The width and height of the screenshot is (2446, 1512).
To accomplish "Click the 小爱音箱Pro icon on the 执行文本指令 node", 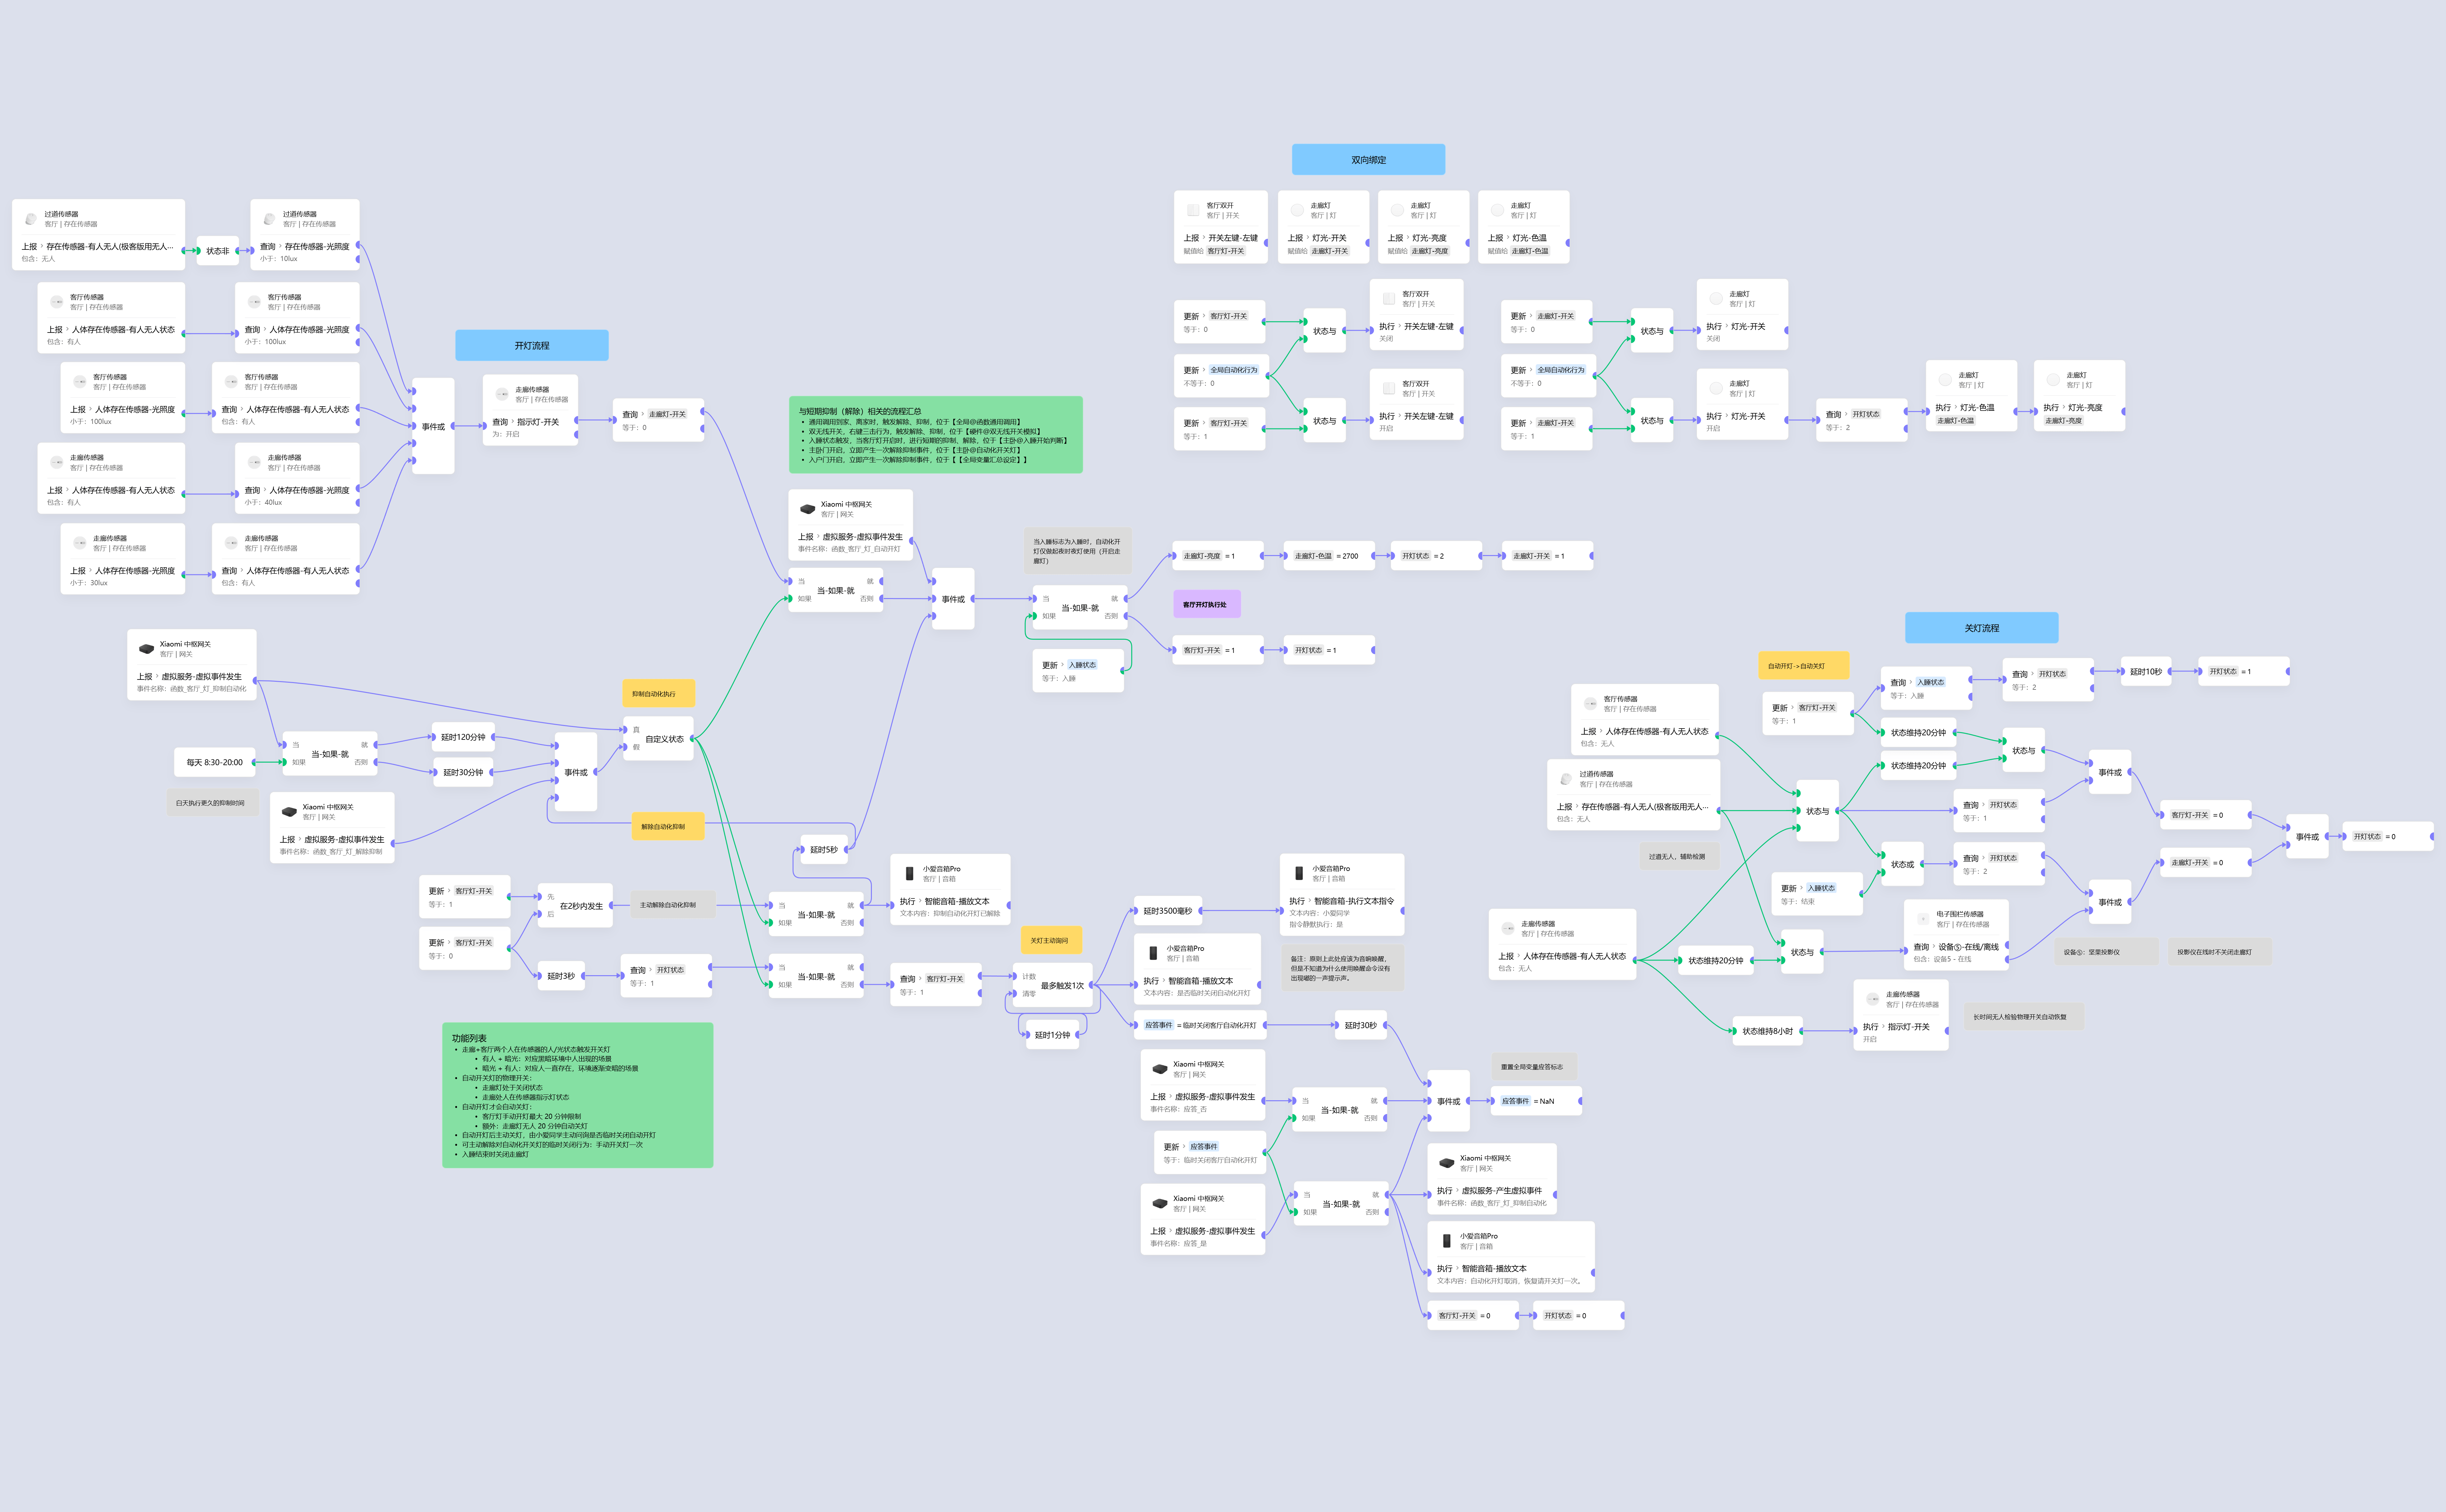I will point(1299,873).
